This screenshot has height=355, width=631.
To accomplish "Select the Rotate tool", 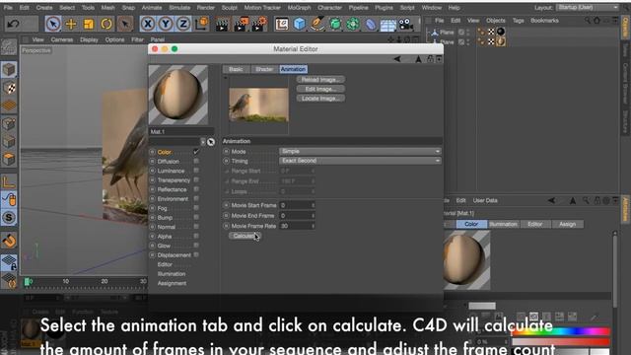I will click(106, 24).
